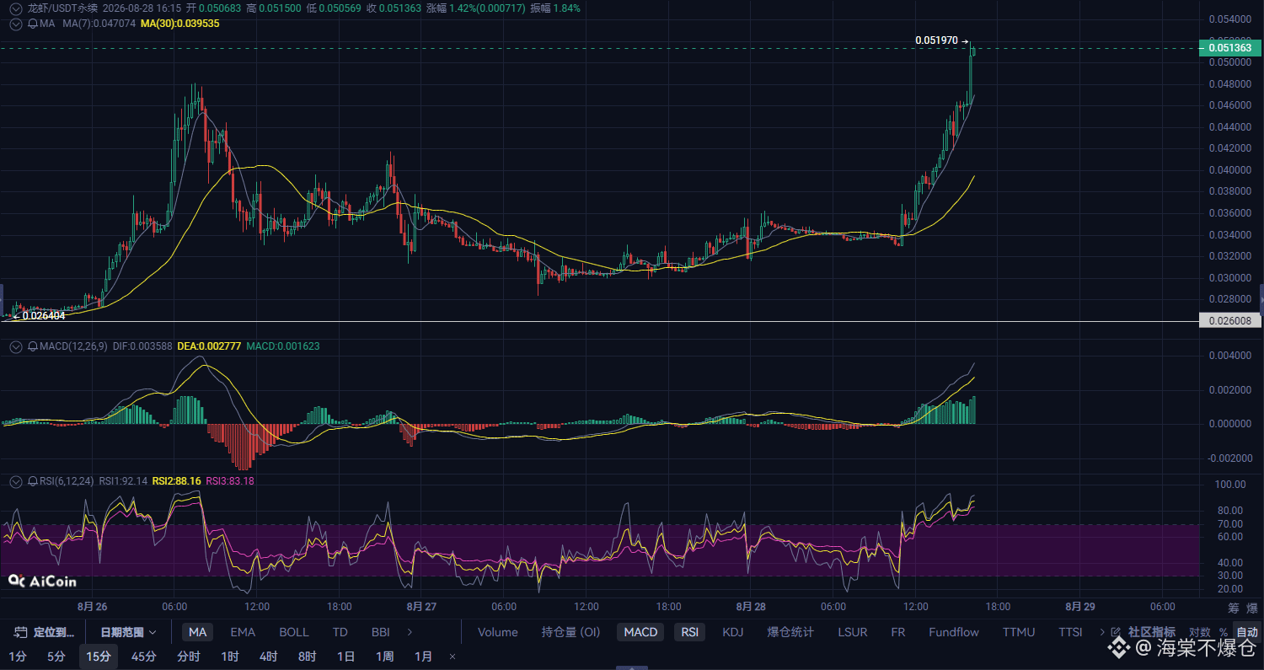Select the 15分 timeframe tab
1264x670 pixels.
(99, 657)
